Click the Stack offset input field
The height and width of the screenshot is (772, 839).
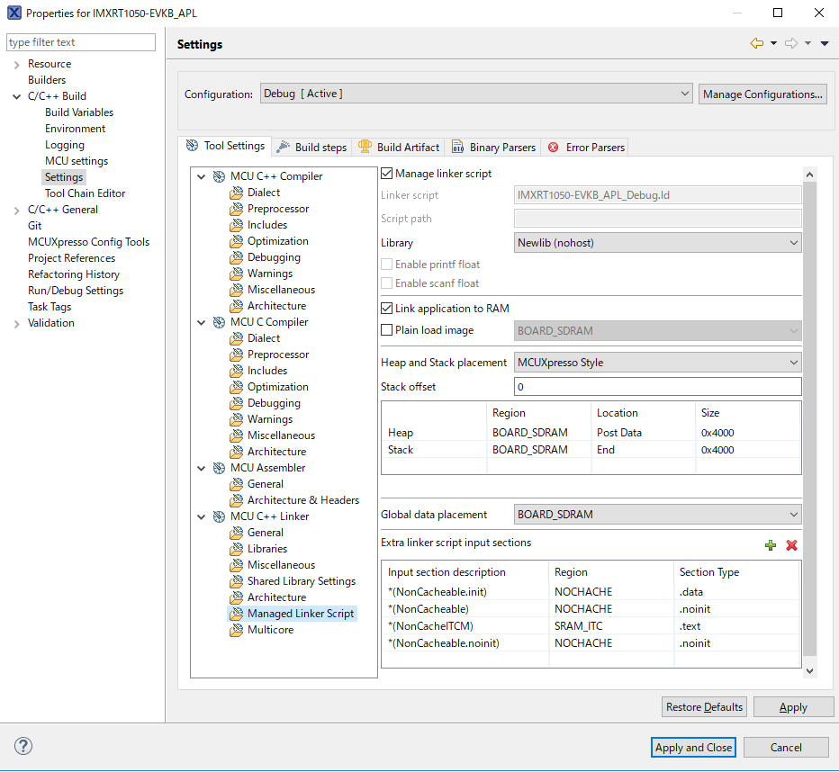[658, 387]
